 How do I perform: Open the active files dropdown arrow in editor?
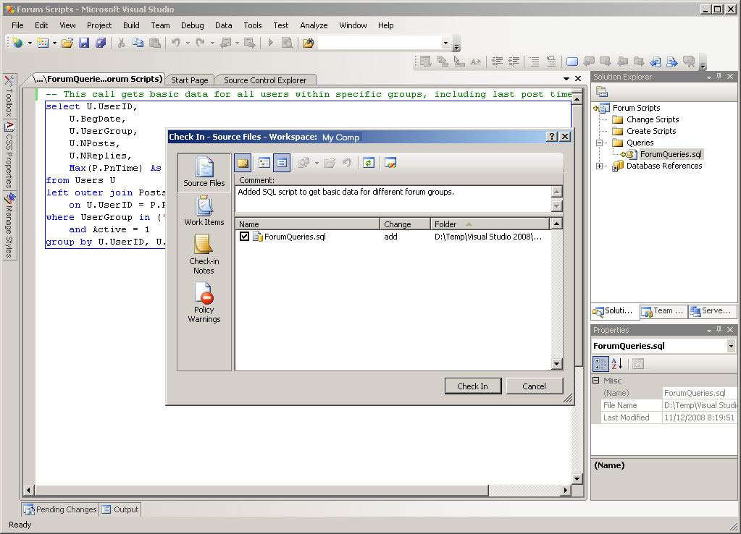coord(566,79)
